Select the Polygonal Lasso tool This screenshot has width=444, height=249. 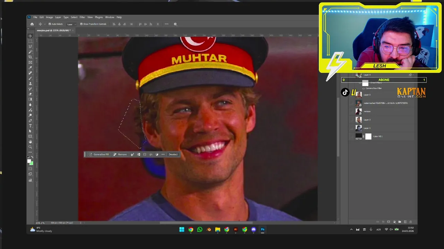[30, 46]
